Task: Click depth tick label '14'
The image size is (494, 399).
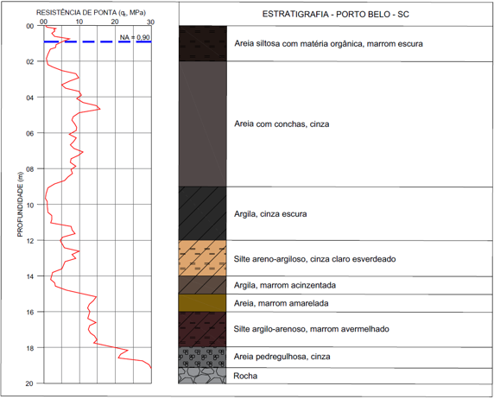Action: [30, 276]
